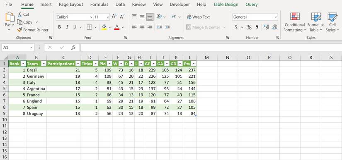Toggle Underline formatting
This screenshot has width=342, height=160.
[75, 27]
